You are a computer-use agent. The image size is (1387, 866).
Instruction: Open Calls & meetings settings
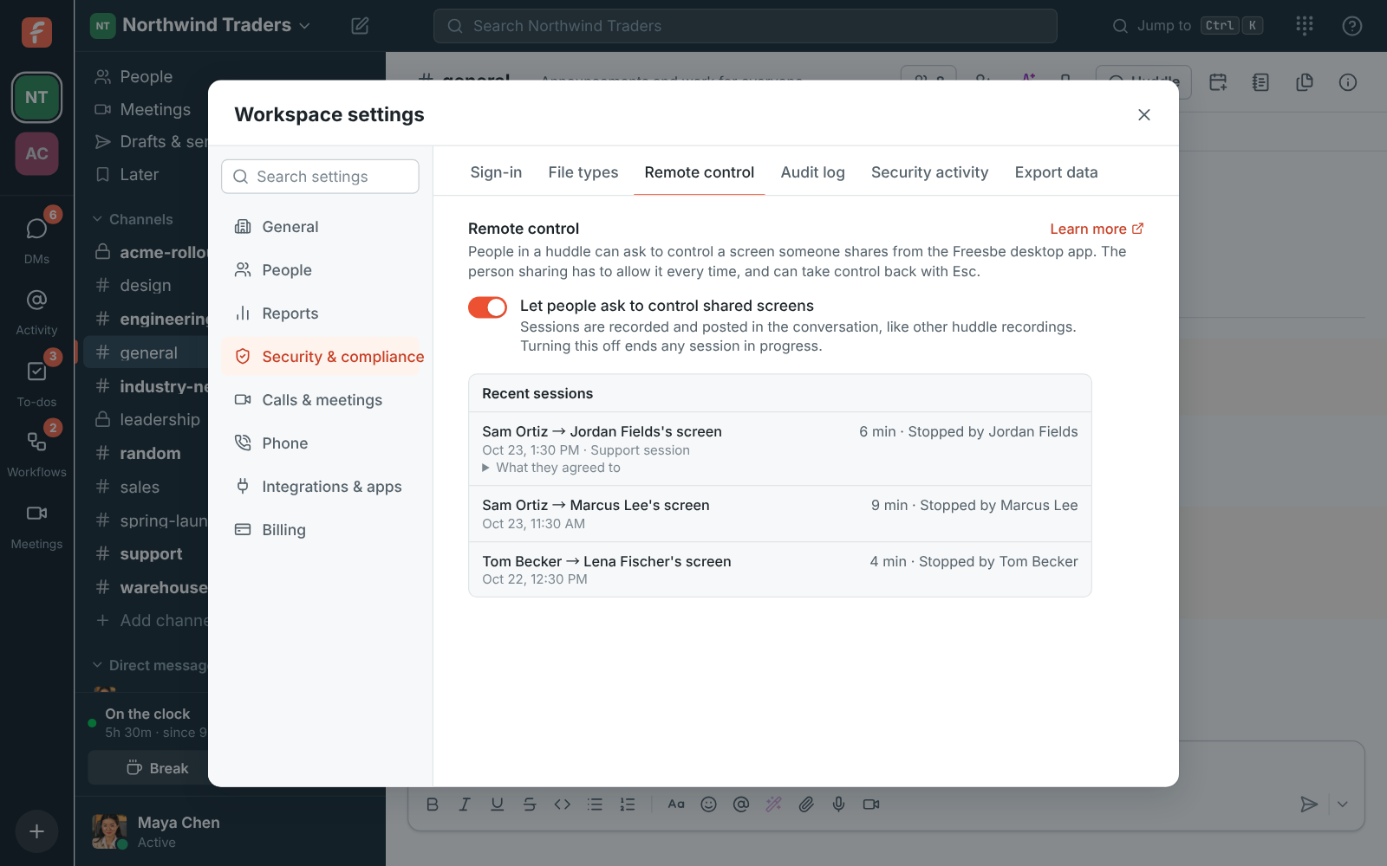(x=321, y=400)
